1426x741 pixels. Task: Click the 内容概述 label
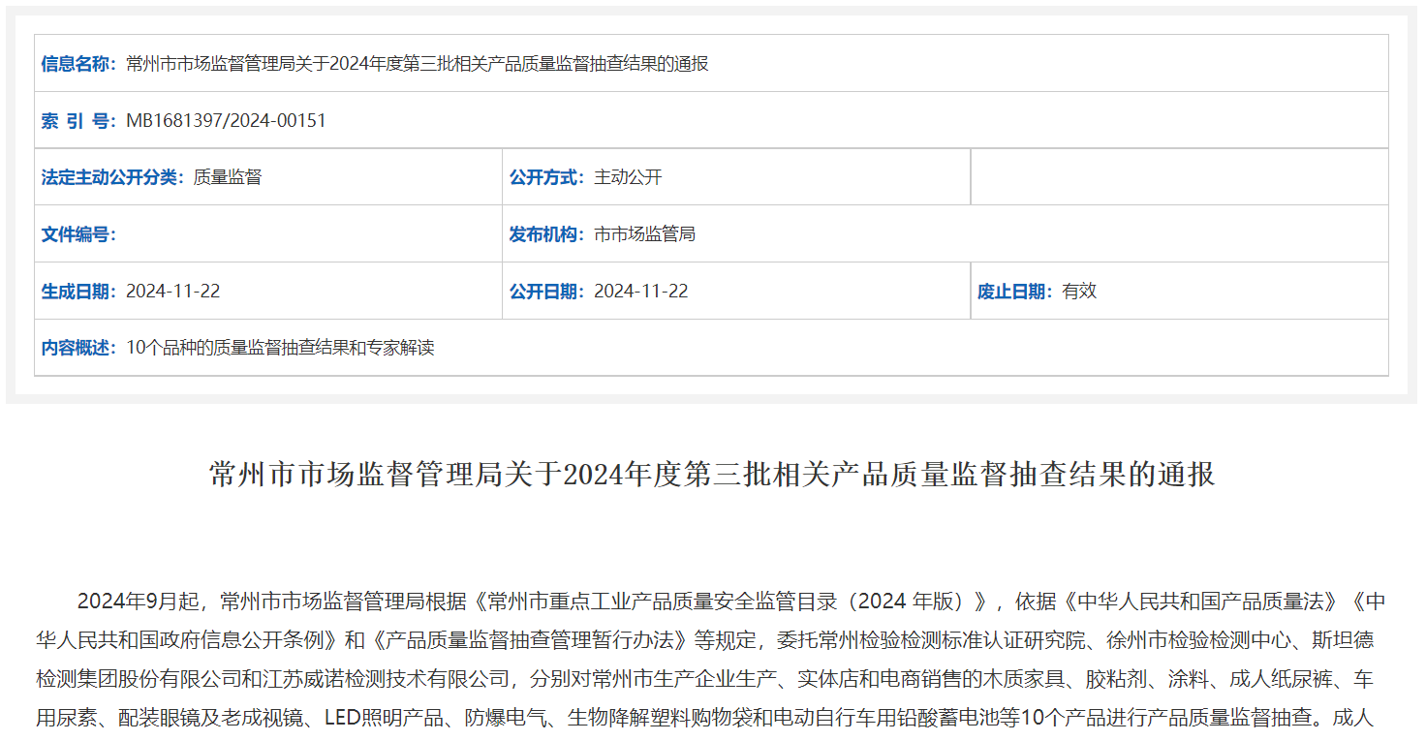[x=78, y=348]
